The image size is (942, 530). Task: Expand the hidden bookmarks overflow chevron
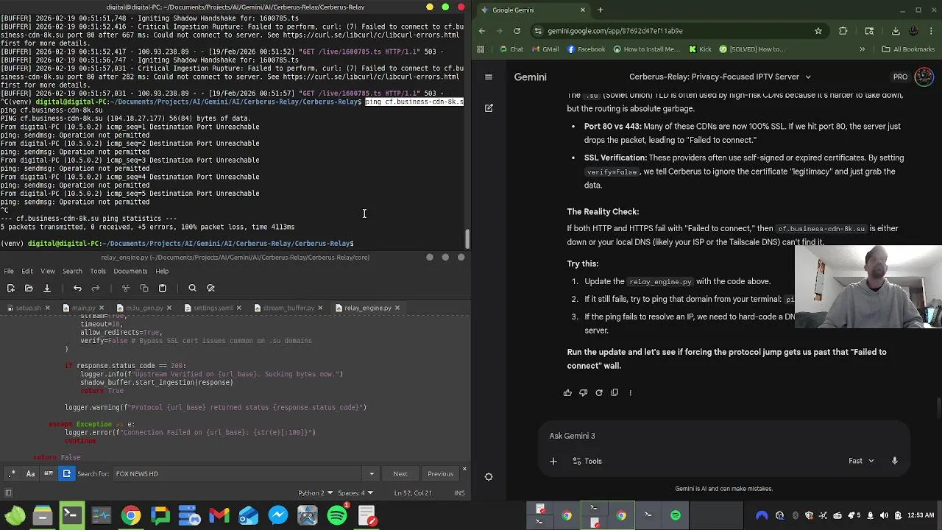[863, 49]
